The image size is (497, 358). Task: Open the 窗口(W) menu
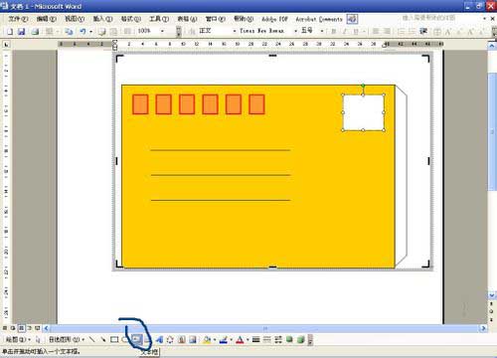point(216,19)
